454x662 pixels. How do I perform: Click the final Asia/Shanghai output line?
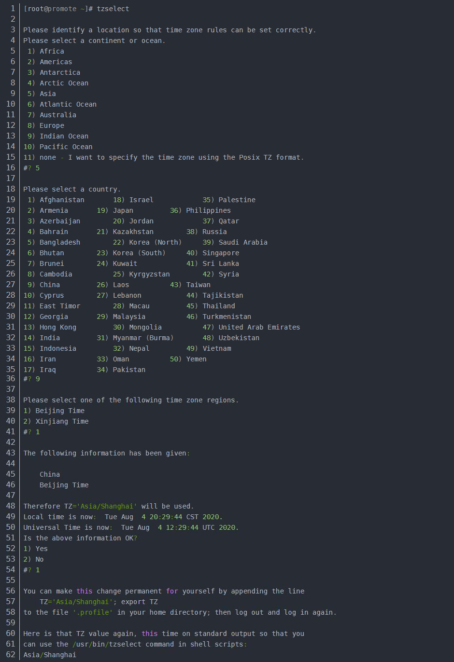pos(50,655)
